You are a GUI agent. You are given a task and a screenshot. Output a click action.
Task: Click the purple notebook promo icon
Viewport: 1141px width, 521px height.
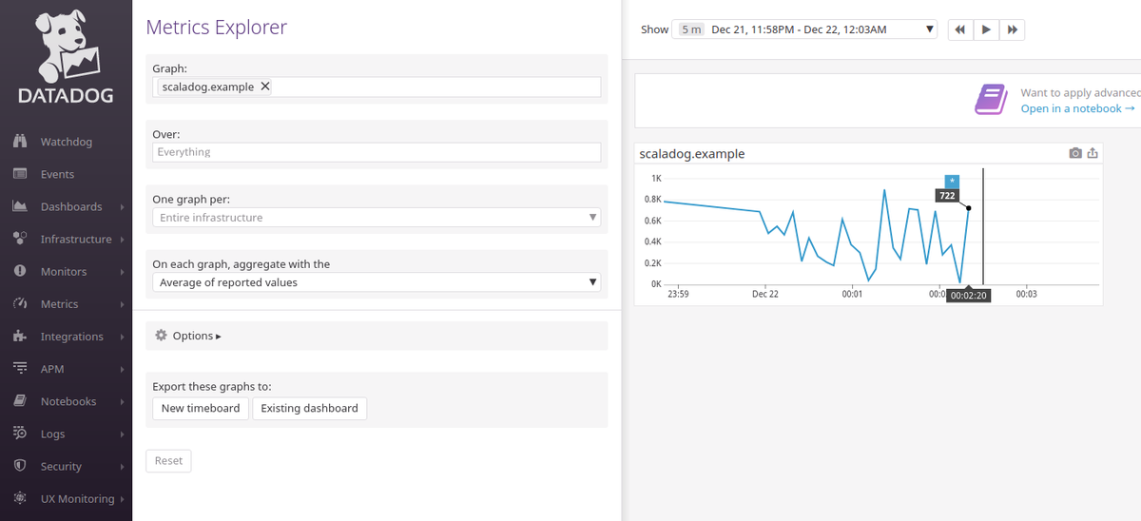[x=991, y=100]
